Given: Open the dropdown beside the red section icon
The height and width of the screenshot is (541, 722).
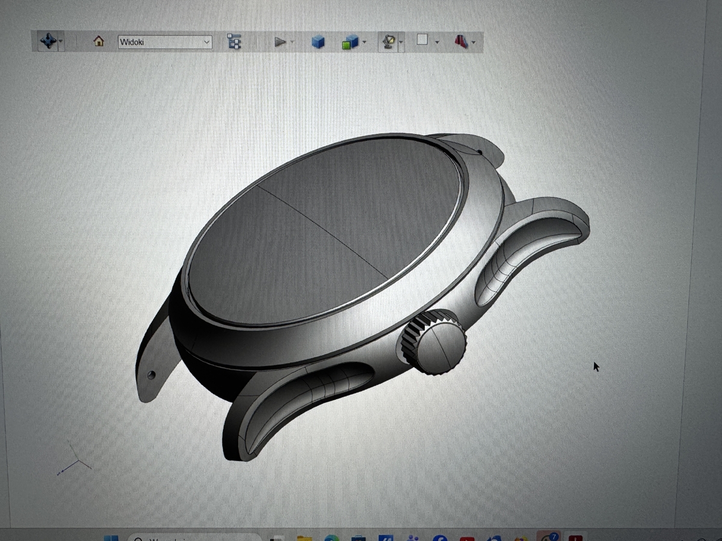Looking at the screenshot, I should [474, 42].
